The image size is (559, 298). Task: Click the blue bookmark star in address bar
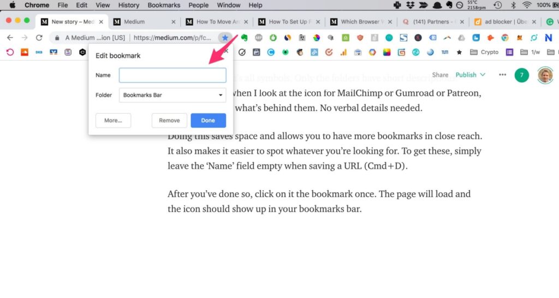224,38
